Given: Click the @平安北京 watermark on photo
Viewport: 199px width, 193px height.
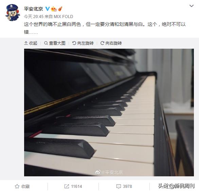Looking at the screenshot, I should [109, 172].
